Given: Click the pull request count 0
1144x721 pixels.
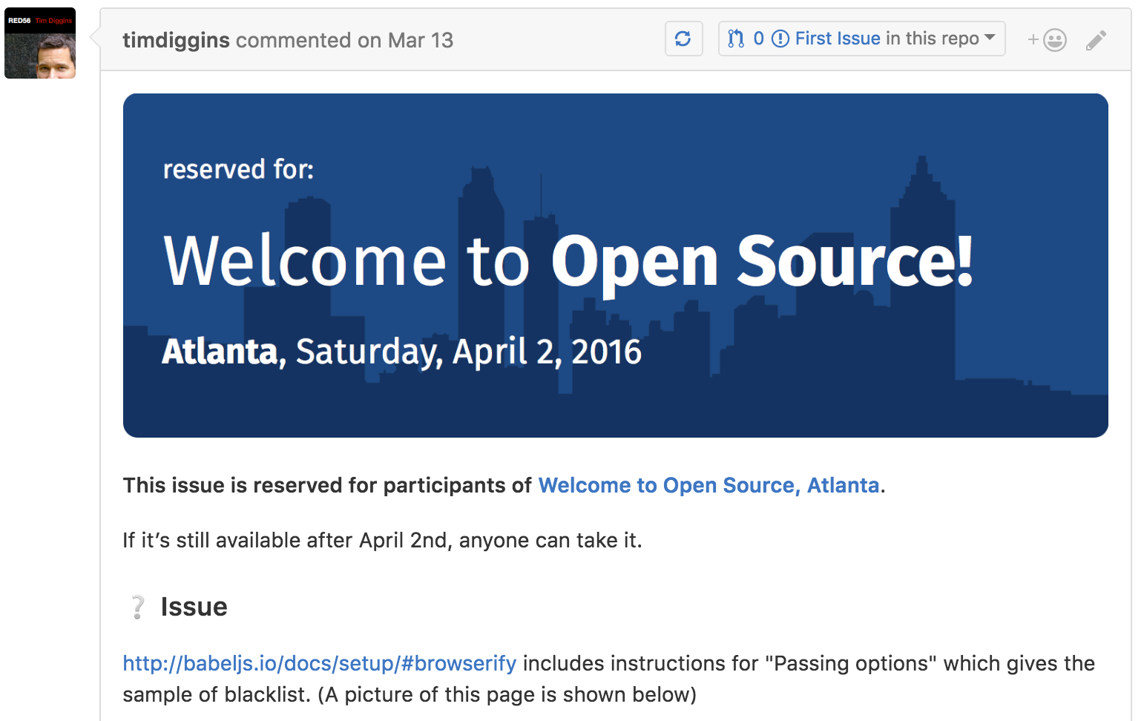Looking at the screenshot, I should click(758, 39).
